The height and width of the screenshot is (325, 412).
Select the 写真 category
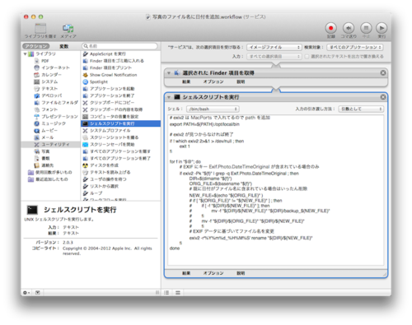point(45,151)
